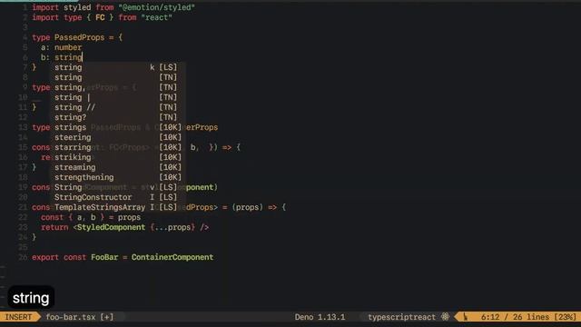Click 'number' type on line 5
581x327 pixels.
pos(68,47)
